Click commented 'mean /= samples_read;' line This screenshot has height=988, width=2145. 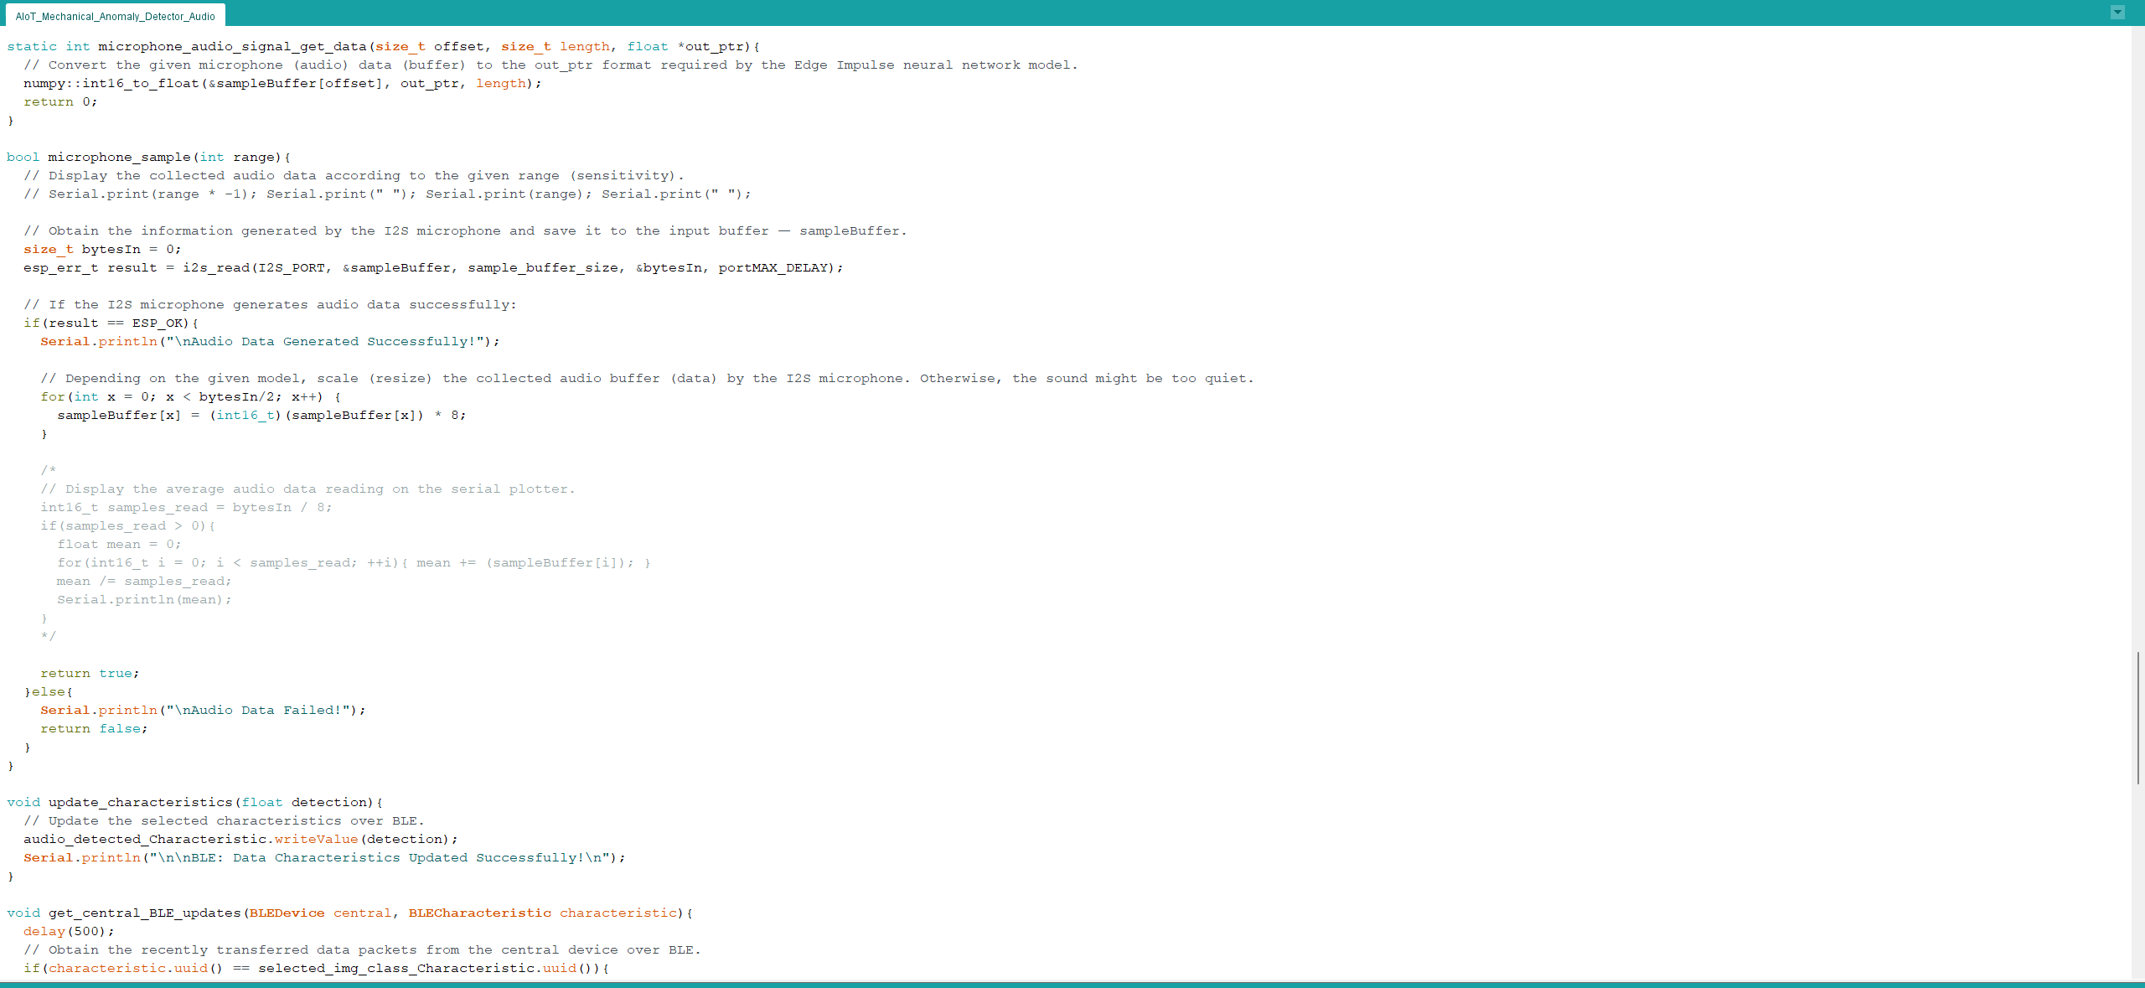(144, 582)
